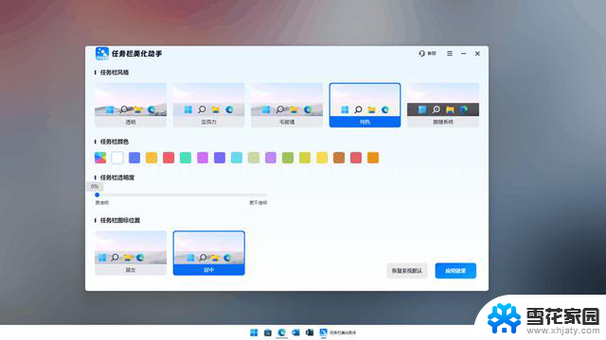Click the transparency slider track near 更不透明
Image resolution: width=606 pixels, height=340 pixels.
258,195
